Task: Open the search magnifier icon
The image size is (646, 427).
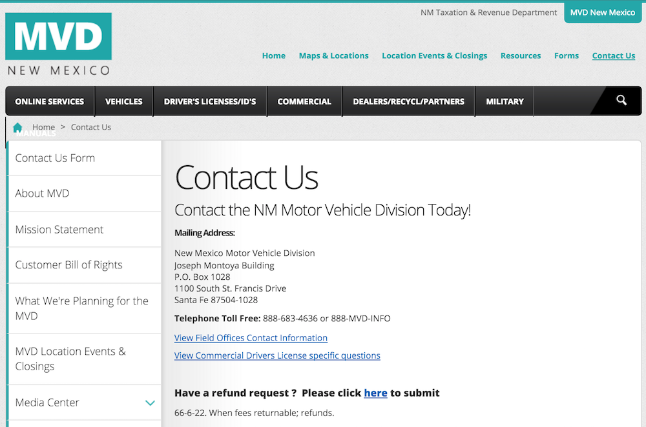Action: click(621, 100)
